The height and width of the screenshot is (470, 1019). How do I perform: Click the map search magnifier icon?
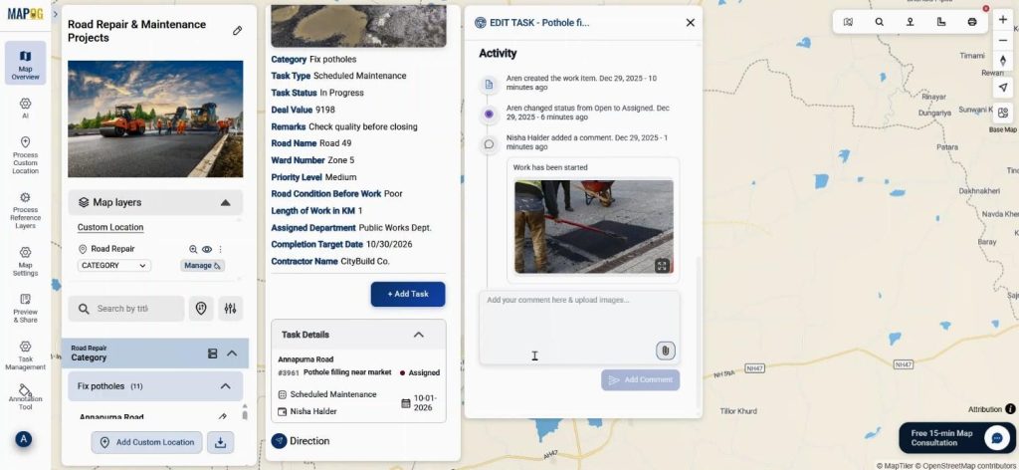point(880,22)
